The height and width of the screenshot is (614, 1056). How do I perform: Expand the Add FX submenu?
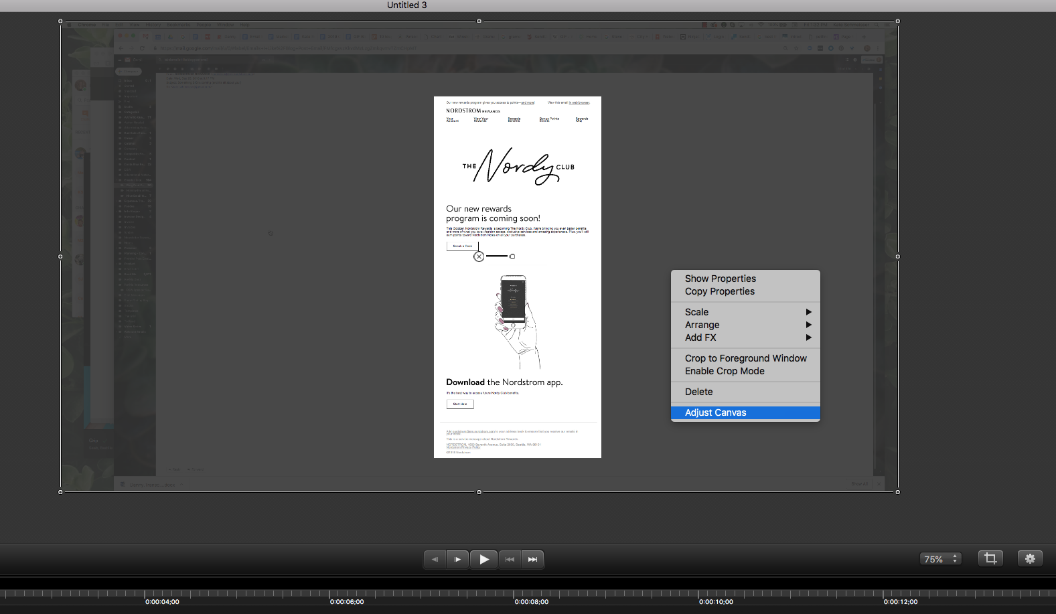[745, 337]
